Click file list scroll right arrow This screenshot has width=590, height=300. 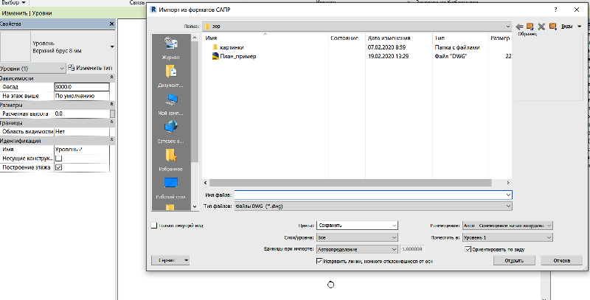507,182
